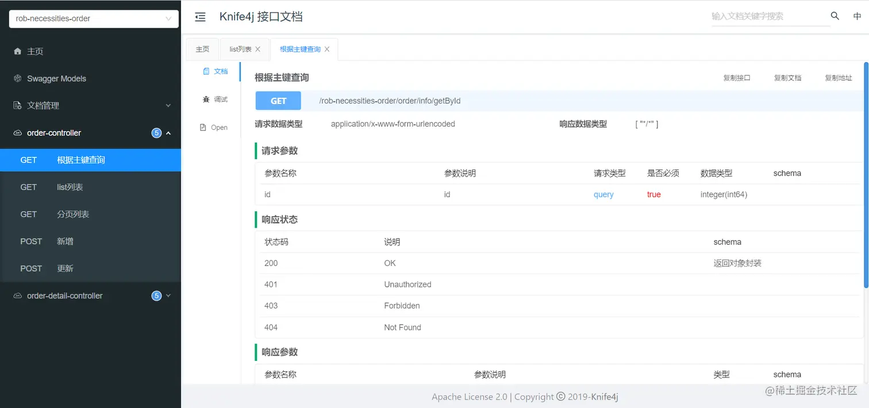Click the query request type value
The image size is (869, 408).
tap(603, 195)
